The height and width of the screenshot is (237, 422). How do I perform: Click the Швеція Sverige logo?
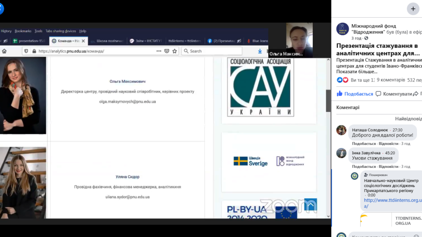[251, 161]
